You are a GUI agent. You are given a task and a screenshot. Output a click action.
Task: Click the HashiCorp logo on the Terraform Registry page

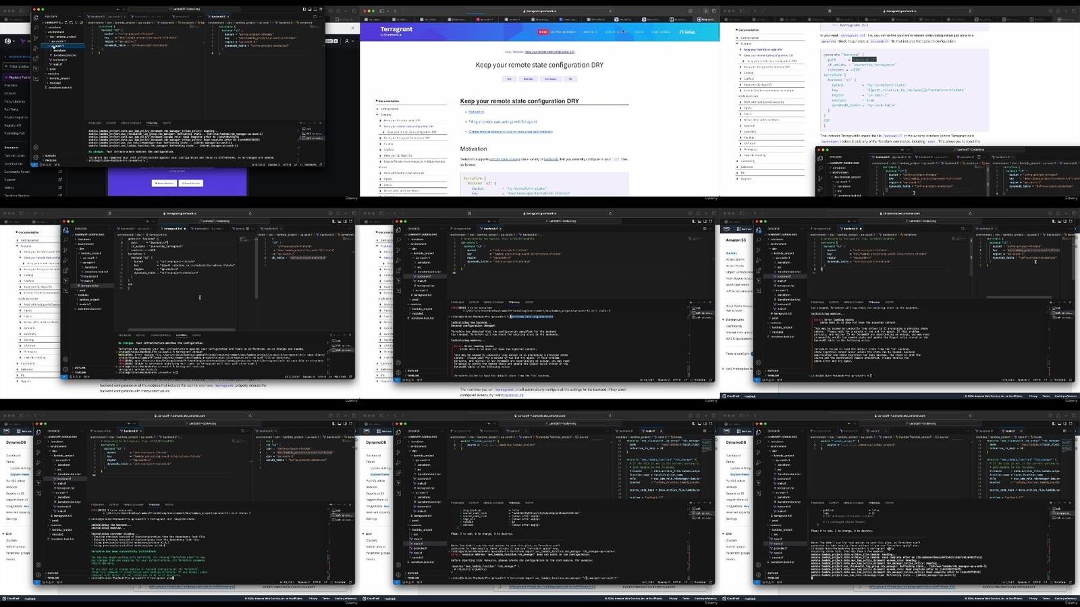(x=8, y=41)
